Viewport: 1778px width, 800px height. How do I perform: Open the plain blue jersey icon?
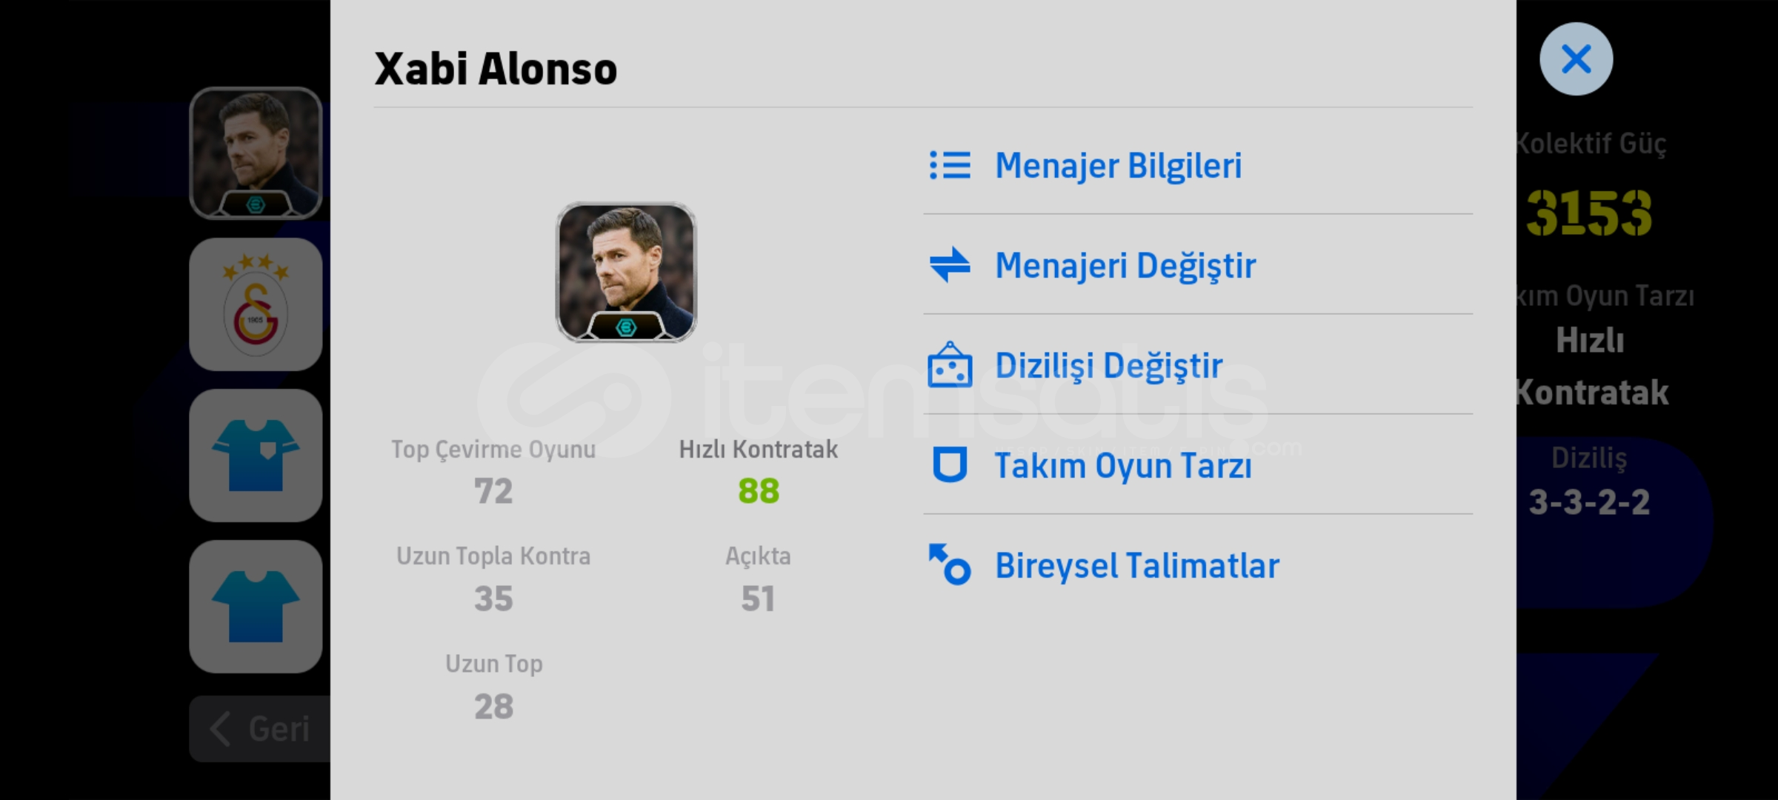click(256, 607)
